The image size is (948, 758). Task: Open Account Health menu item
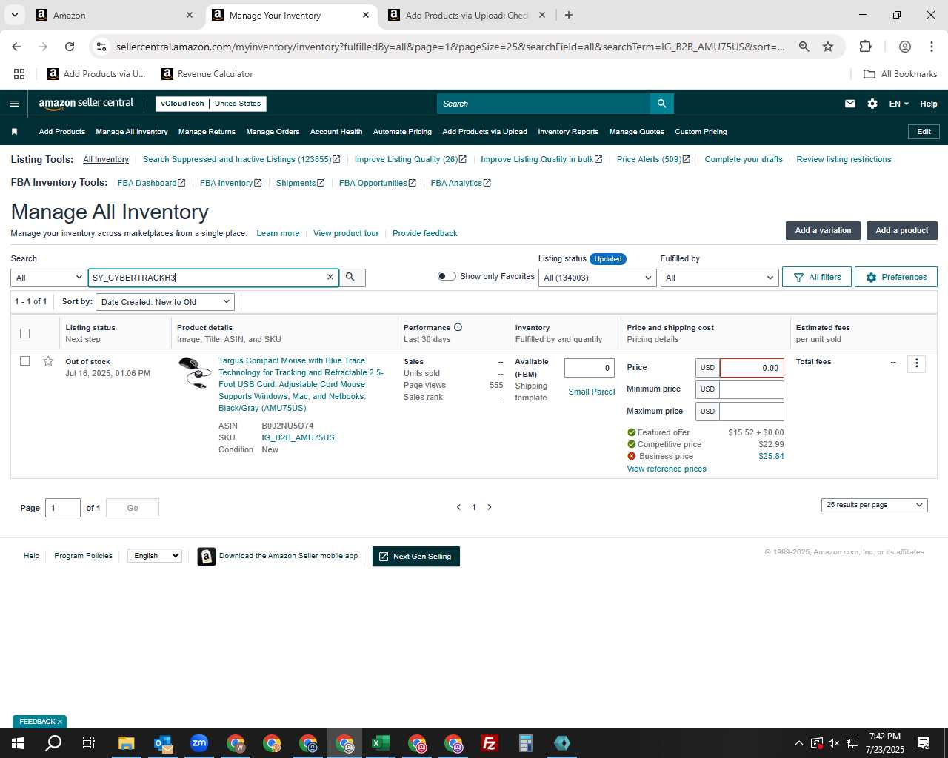click(x=336, y=132)
